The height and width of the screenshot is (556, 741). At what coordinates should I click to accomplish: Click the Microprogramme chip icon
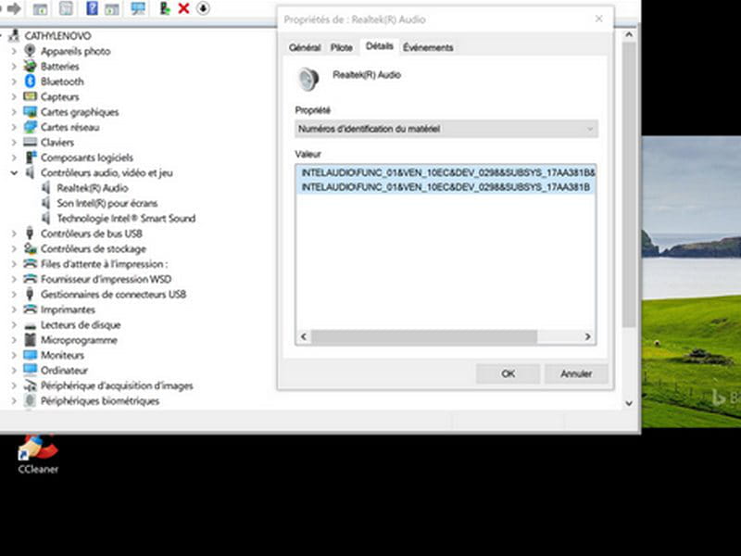[x=30, y=339]
